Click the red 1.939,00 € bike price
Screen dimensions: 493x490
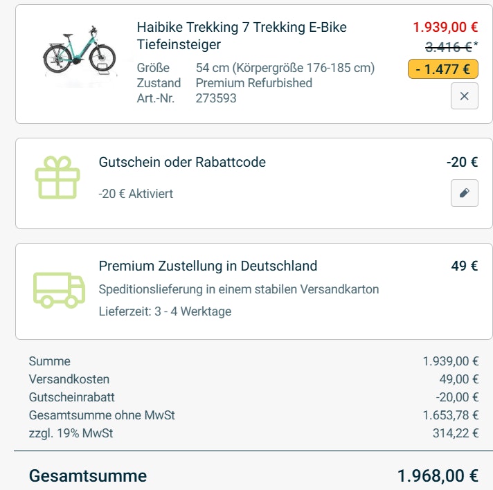(445, 28)
